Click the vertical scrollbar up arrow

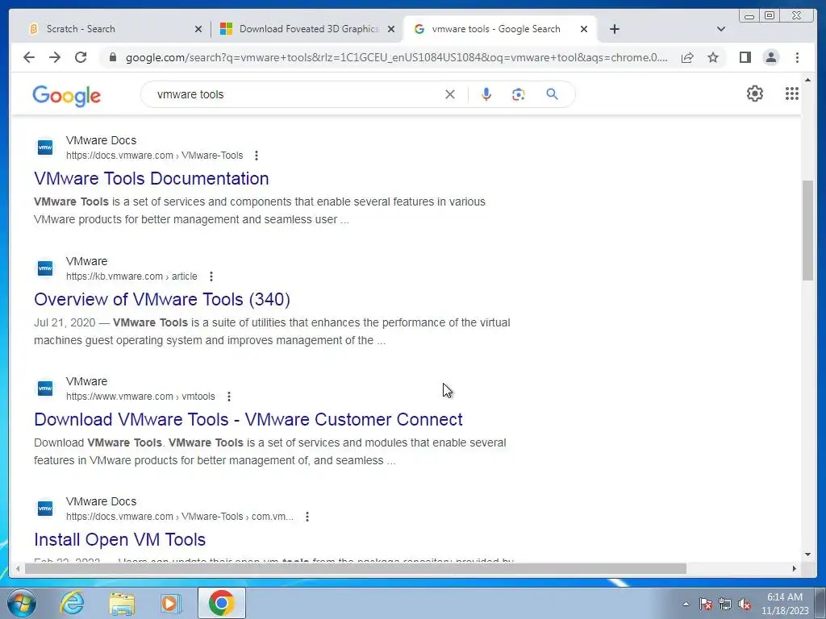(807, 80)
